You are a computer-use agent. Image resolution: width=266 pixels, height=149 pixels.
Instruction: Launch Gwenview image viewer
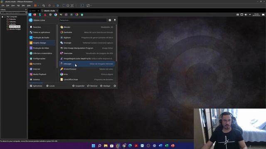point(87,53)
